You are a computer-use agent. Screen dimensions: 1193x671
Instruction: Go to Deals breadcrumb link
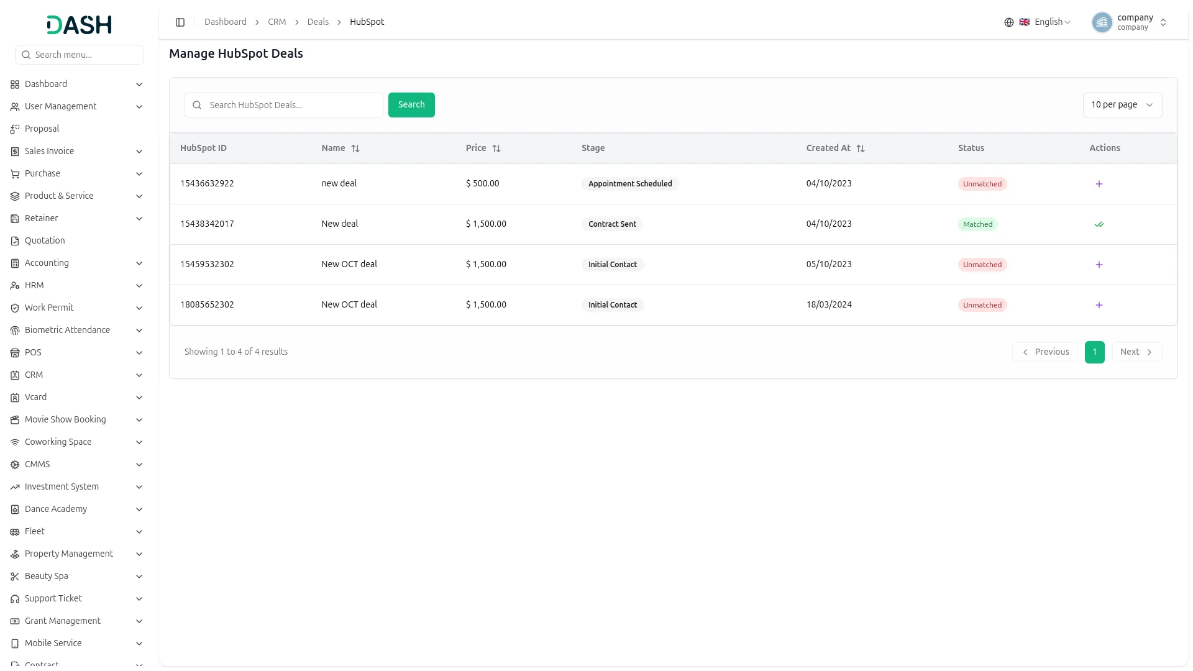(318, 22)
